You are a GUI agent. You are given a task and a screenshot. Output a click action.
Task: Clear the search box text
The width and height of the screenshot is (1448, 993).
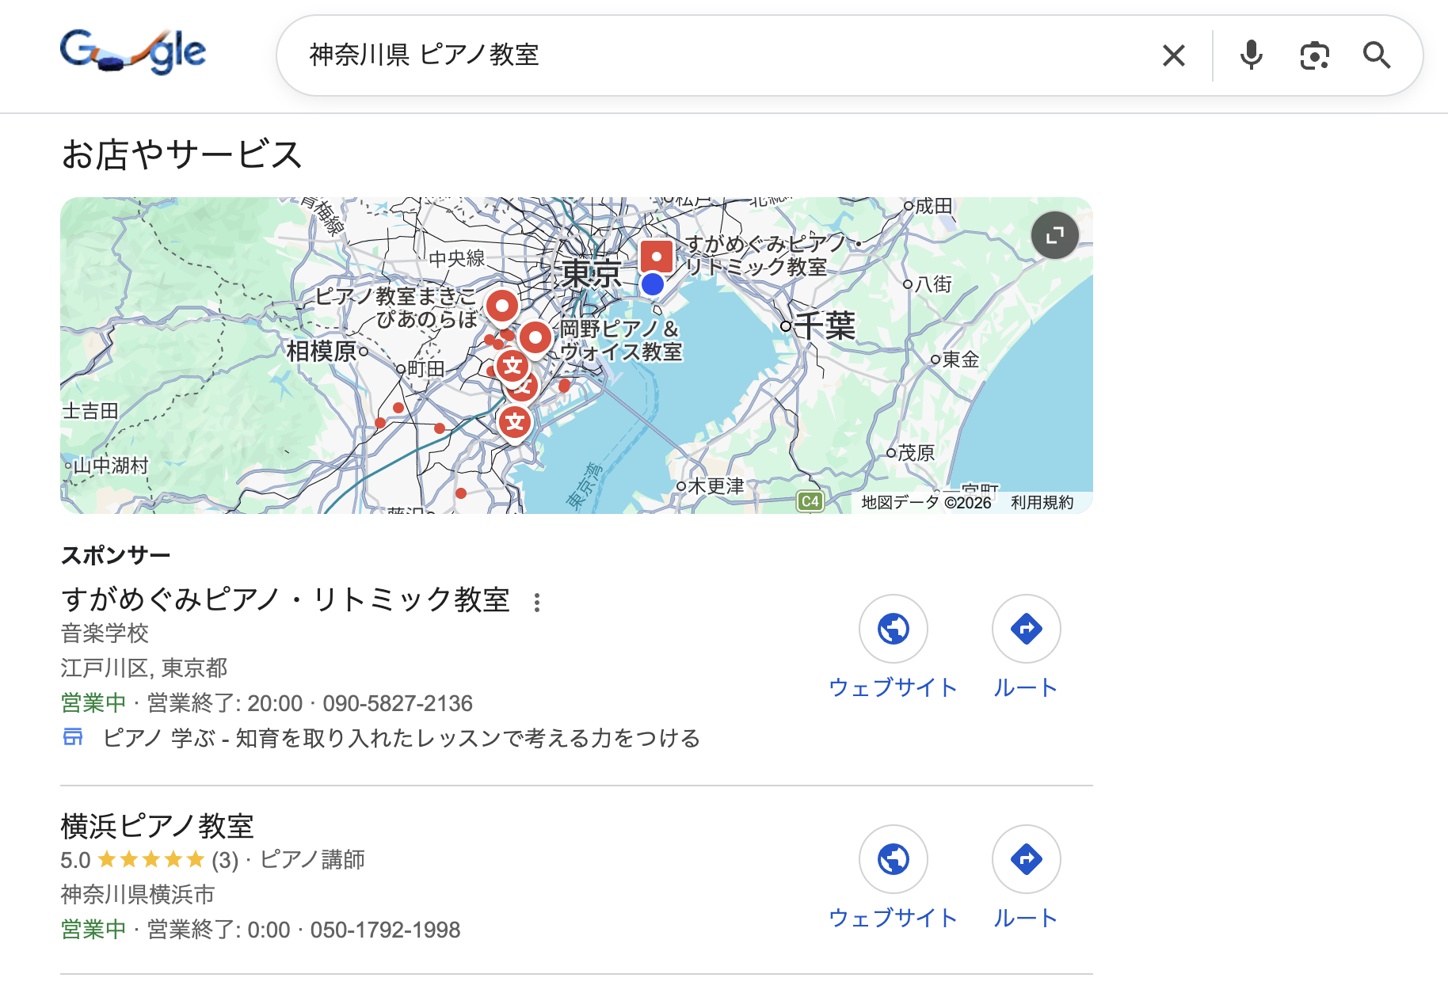click(x=1173, y=55)
